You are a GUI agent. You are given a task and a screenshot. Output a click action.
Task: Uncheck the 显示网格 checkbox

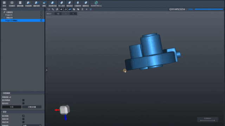(x=23, y=116)
